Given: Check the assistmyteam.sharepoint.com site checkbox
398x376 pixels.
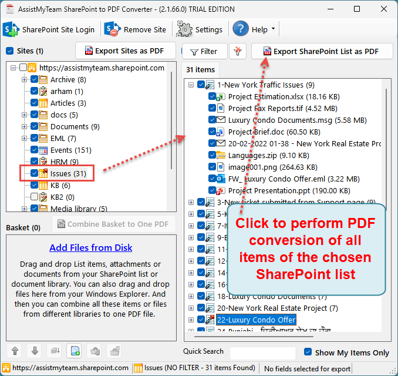Looking at the screenshot, I should click(23, 68).
